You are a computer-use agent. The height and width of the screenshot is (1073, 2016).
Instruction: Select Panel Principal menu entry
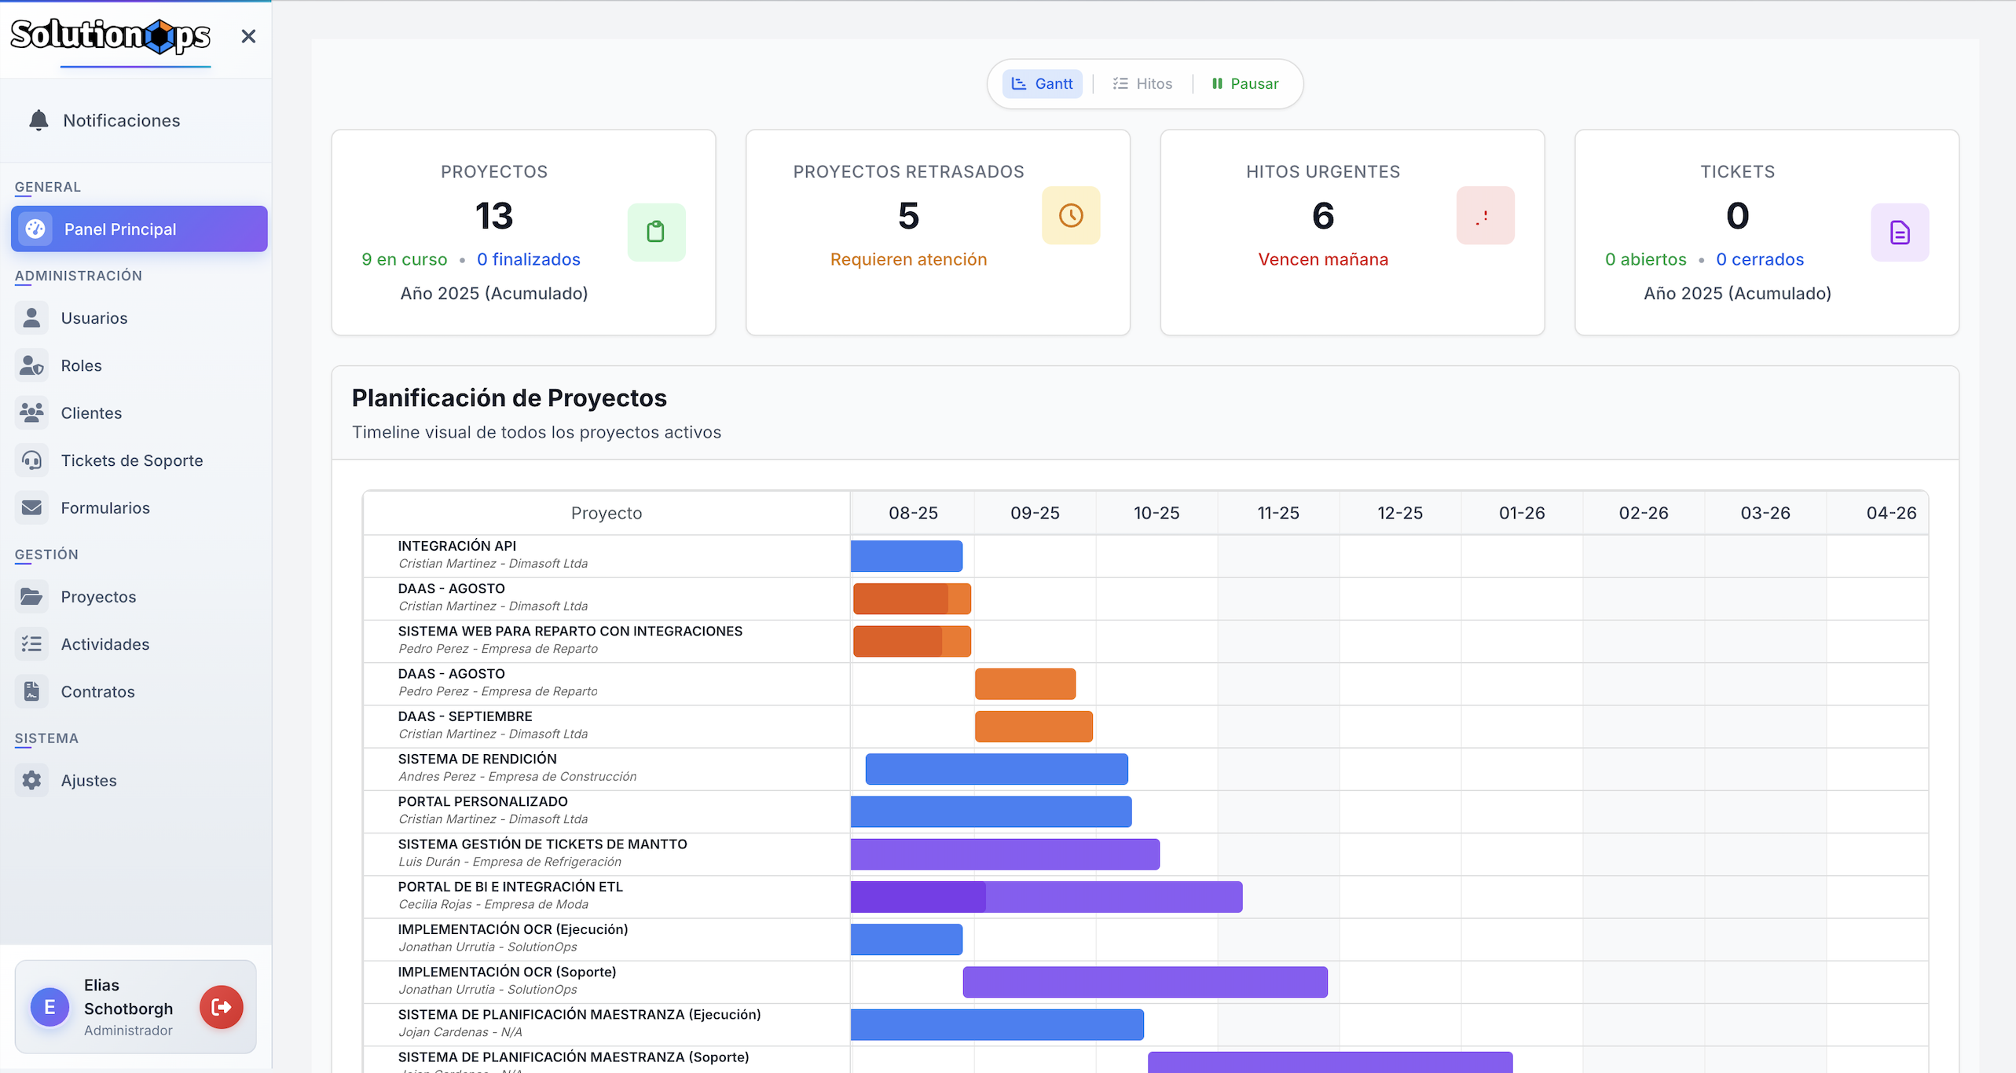pyautogui.click(x=139, y=229)
